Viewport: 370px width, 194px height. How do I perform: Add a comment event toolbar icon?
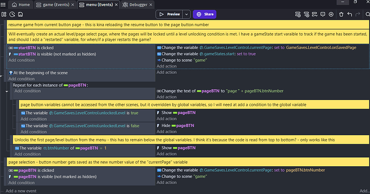pyautogui.click(x=323, y=14)
